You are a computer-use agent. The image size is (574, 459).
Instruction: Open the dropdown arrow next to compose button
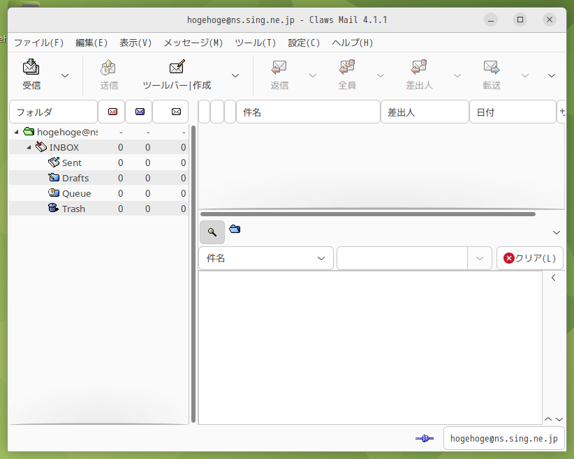235,76
